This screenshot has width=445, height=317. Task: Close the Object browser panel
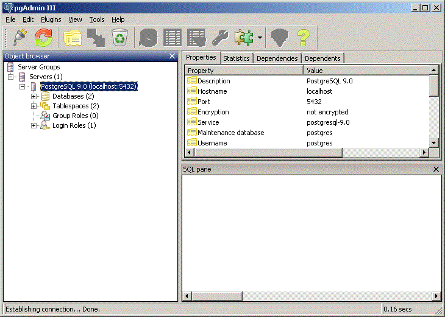[172, 56]
